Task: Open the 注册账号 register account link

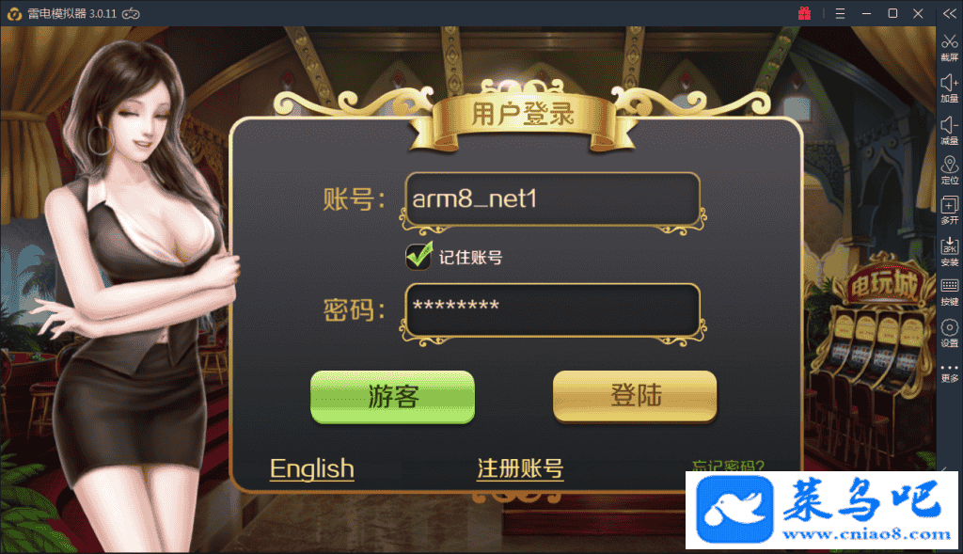Action: point(520,468)
